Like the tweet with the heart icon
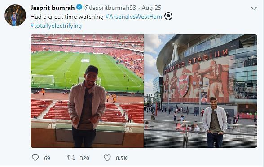Image resolution: width=264 pixels, height=167 pixels. pos(107,158)
